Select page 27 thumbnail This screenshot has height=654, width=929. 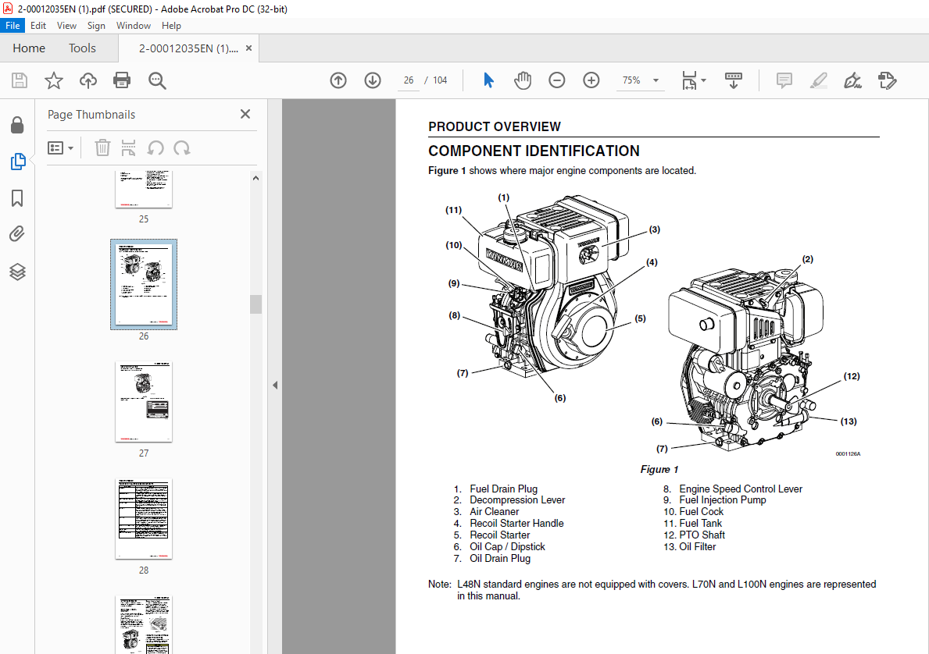coord(144,402)
